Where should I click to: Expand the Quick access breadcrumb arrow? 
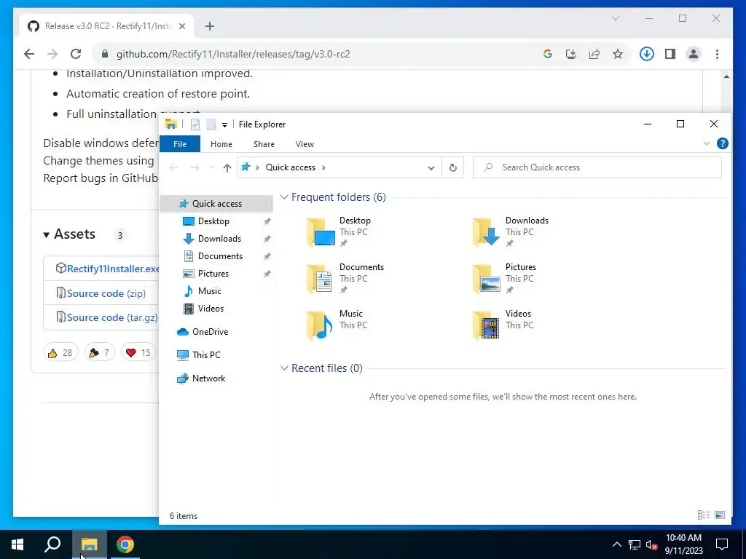(x=324, y=168)
